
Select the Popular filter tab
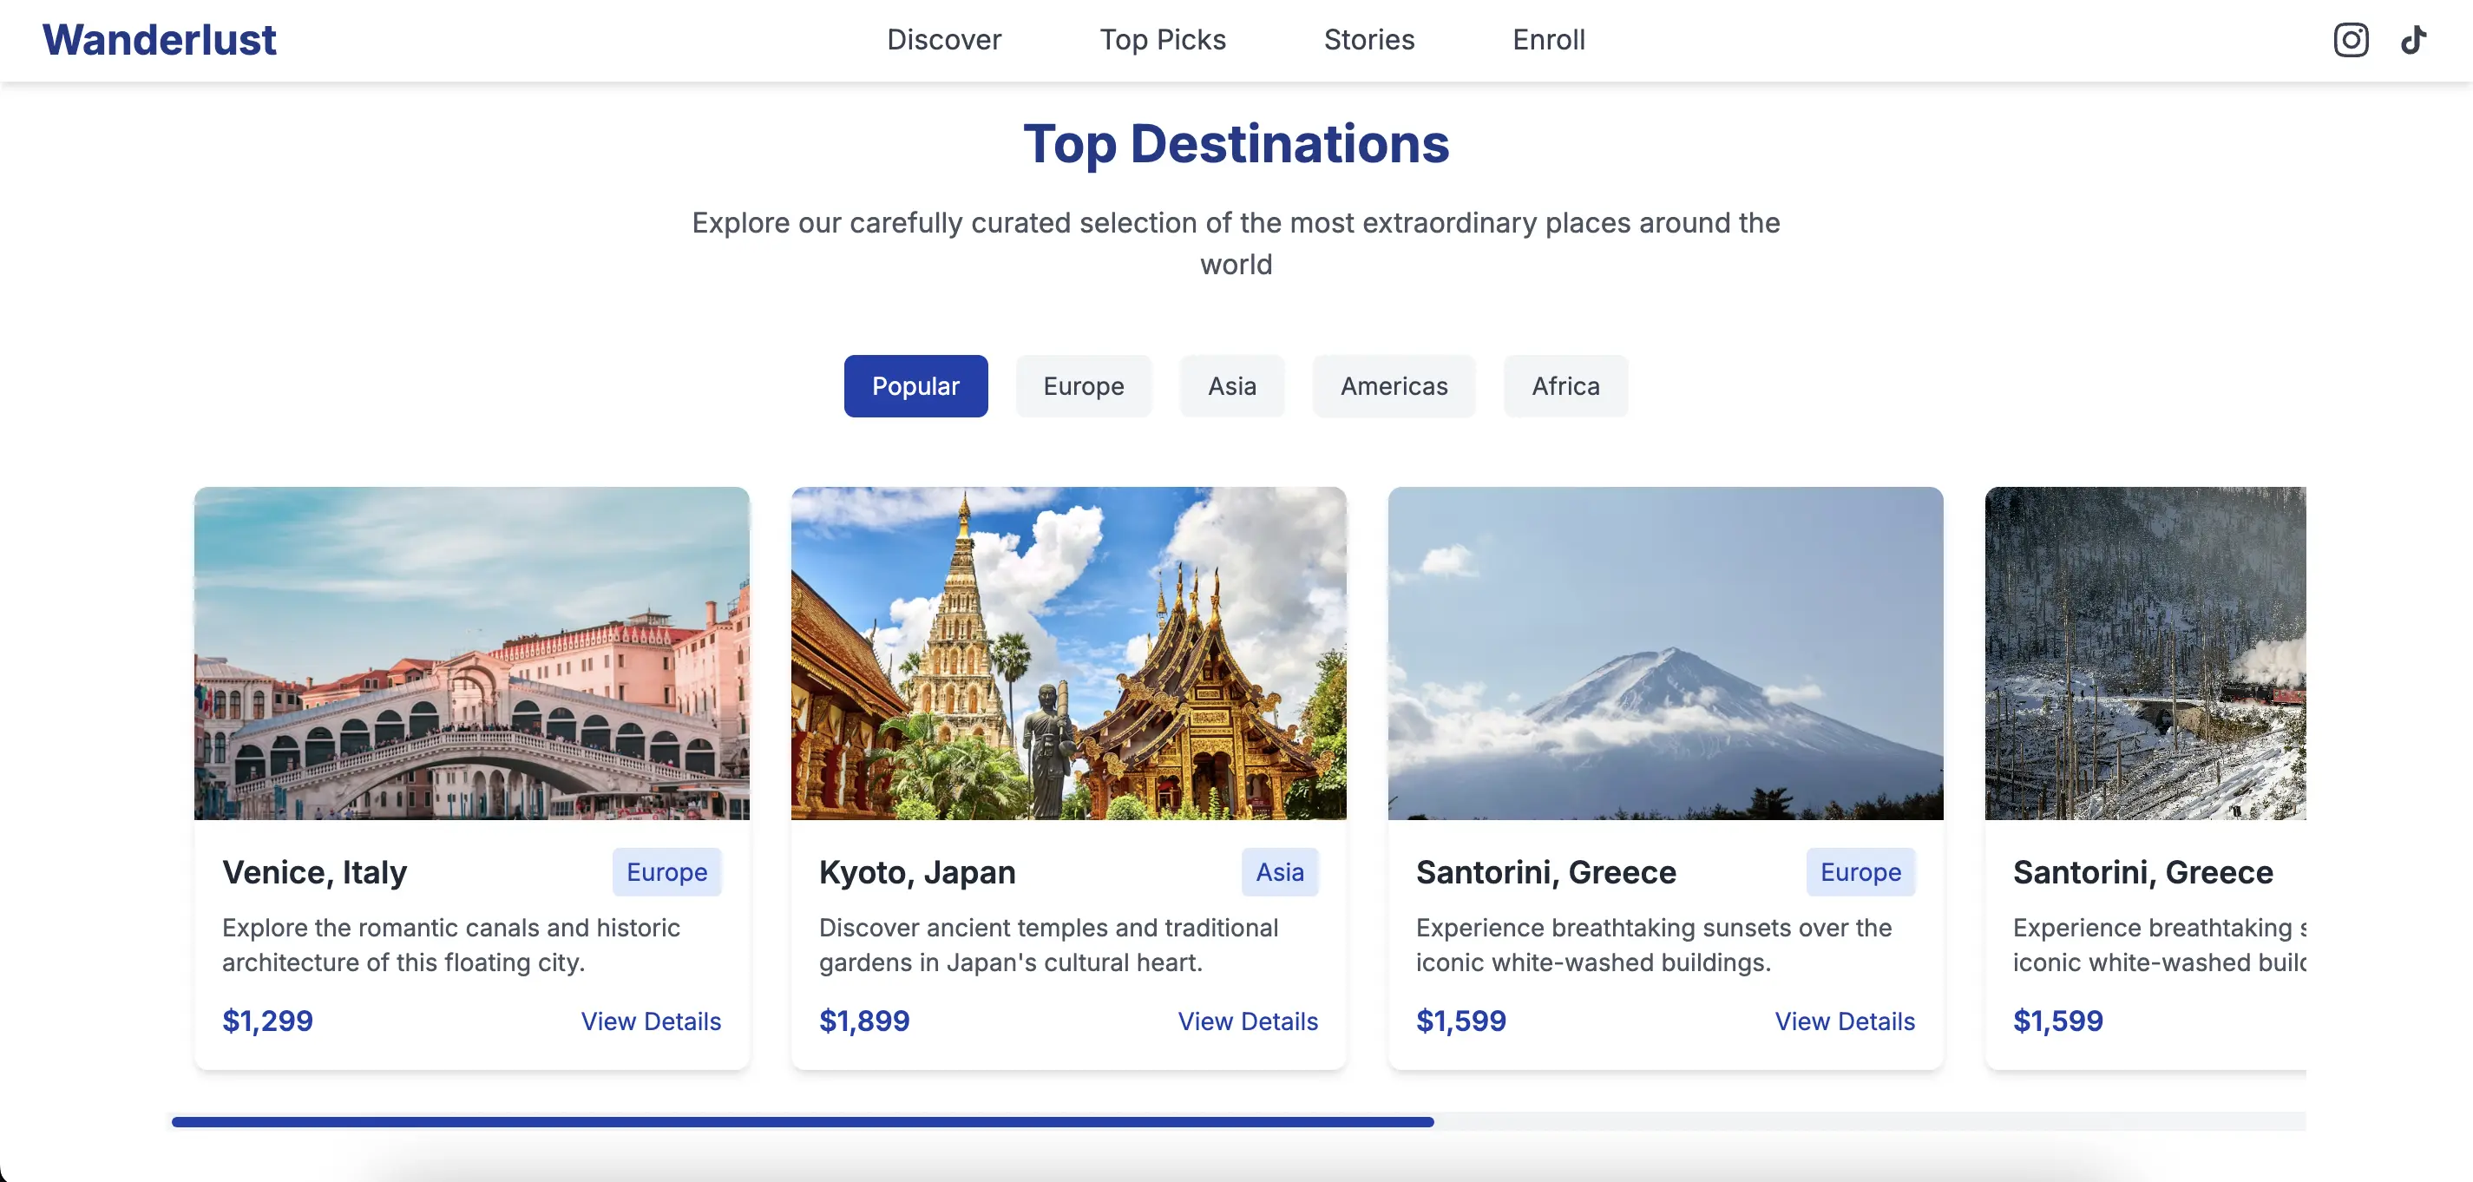[915, 386]
